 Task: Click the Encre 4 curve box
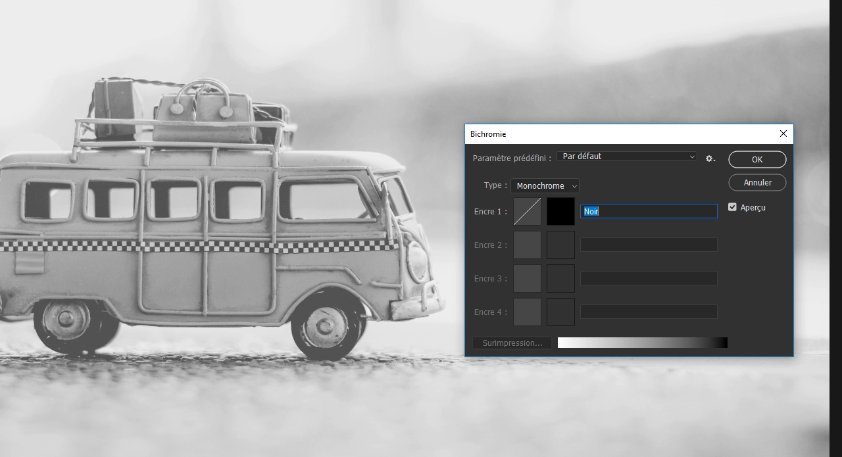[527, 312]
